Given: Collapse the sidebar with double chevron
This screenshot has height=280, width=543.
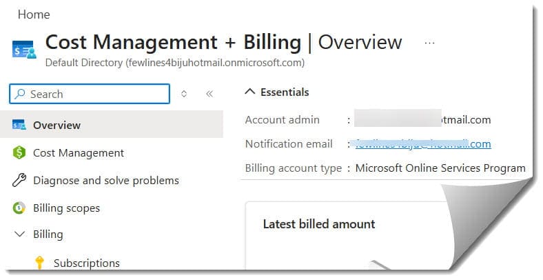Looking at the screenshot, I should tap(209, 94).
